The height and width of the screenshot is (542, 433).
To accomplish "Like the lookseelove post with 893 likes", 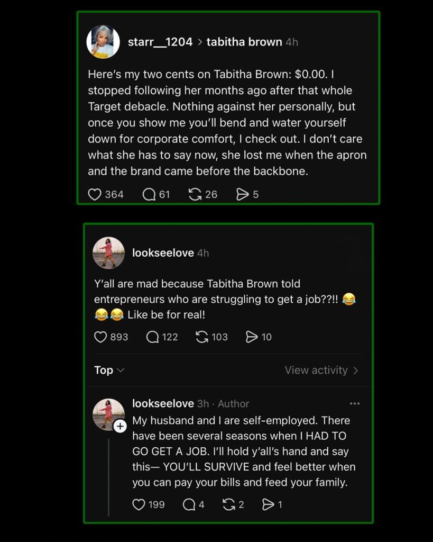I will 100,337.
